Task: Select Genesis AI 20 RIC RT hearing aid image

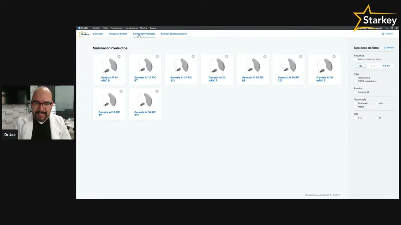Action: click(253, 66)
